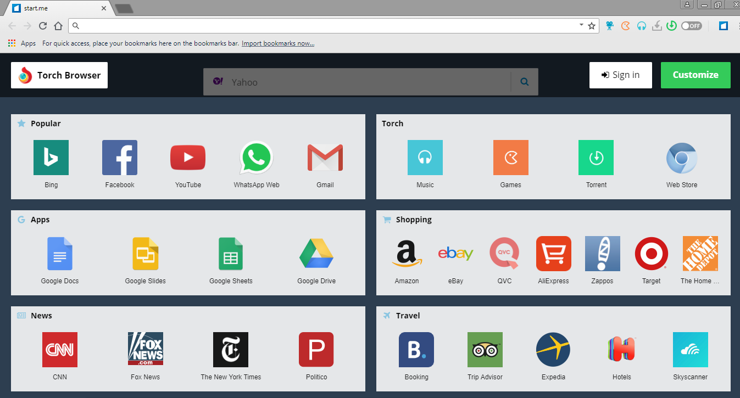Open the Torrent tile in Torch panel
This screenshot has height=398, width=740.
click(x=596, y=164)
